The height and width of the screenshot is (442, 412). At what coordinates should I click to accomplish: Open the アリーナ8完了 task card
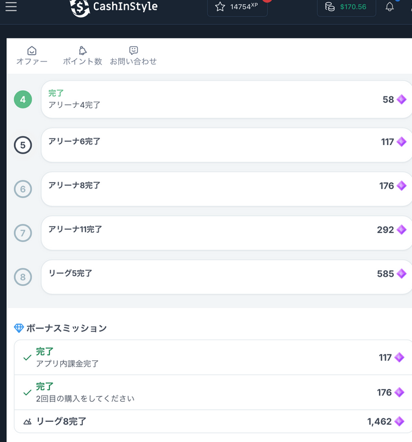coord(227,189)
